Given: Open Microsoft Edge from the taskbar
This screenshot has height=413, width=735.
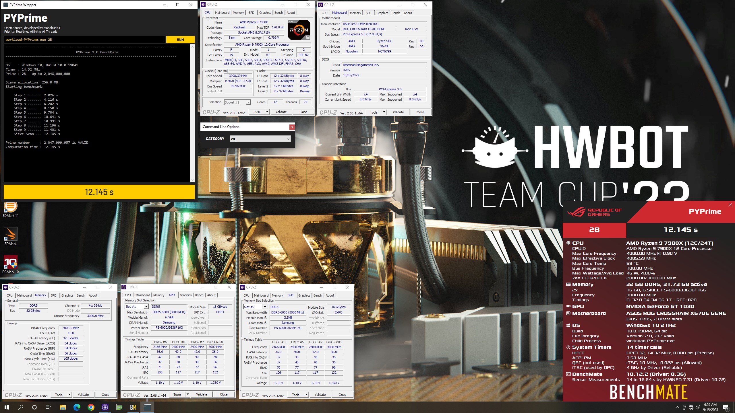Looking at the screenshot, I should 77,407.
